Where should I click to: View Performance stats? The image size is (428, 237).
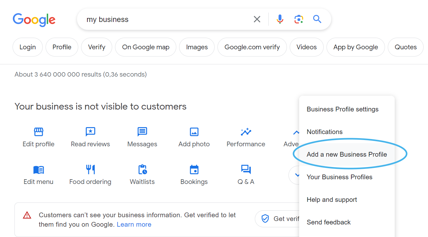(246, 137)
